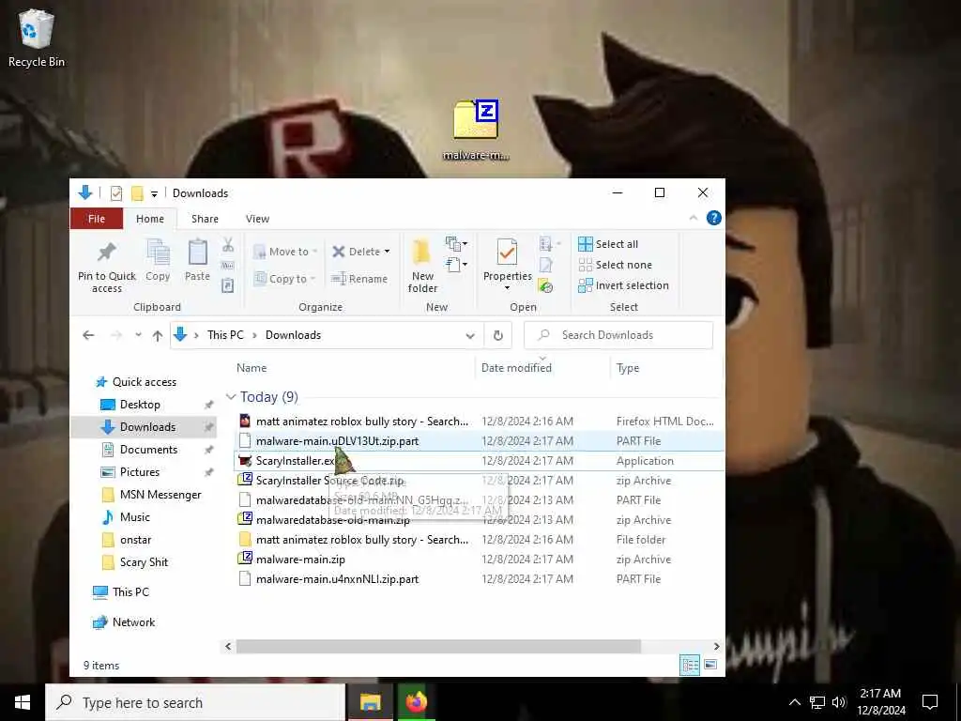Open the Windows Start menu

pos(23,702)
